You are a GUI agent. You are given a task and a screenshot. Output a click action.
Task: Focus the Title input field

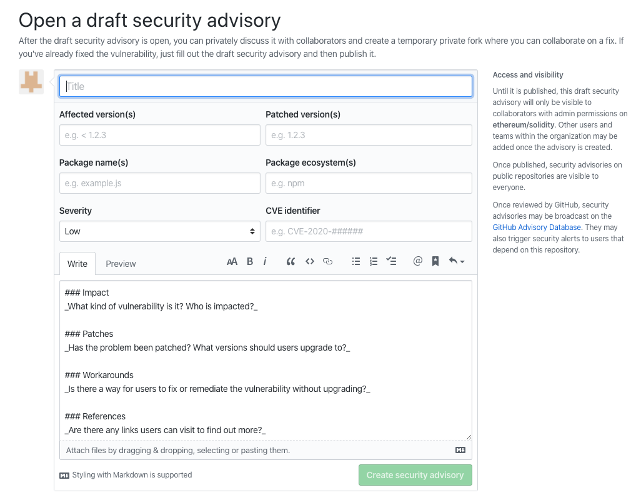pyautogui.click(x=266, y=86)
